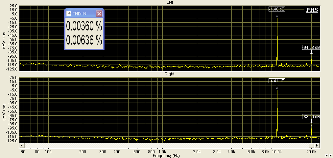Click the 1.0k frequency axis tick
The height and width of the screenshot is (158, 333).
[x=162, y=152]
